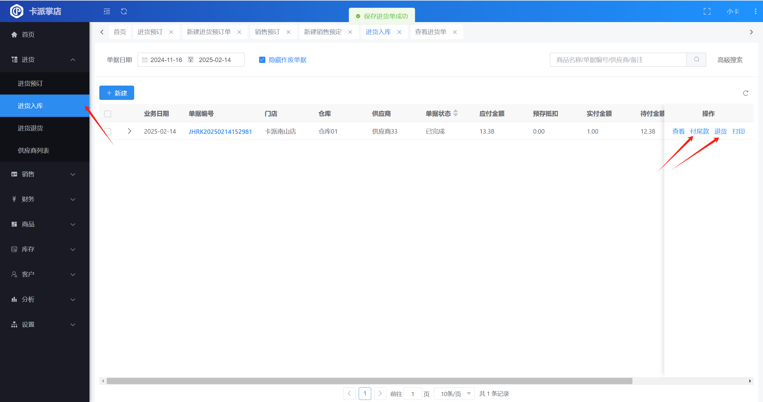Uncheck 隐藏作废单据 checkbox

coord(262,60)
